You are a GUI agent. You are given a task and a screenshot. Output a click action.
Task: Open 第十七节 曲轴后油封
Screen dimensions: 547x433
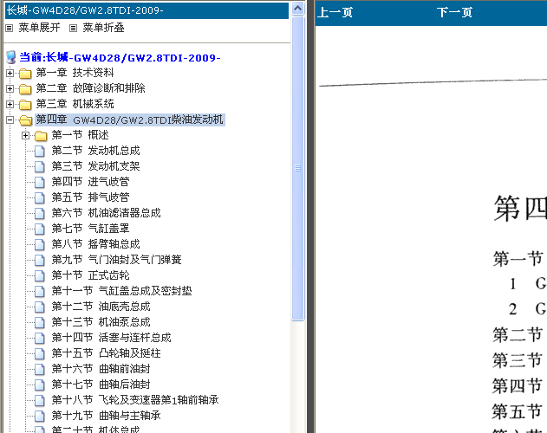(101, 385)
